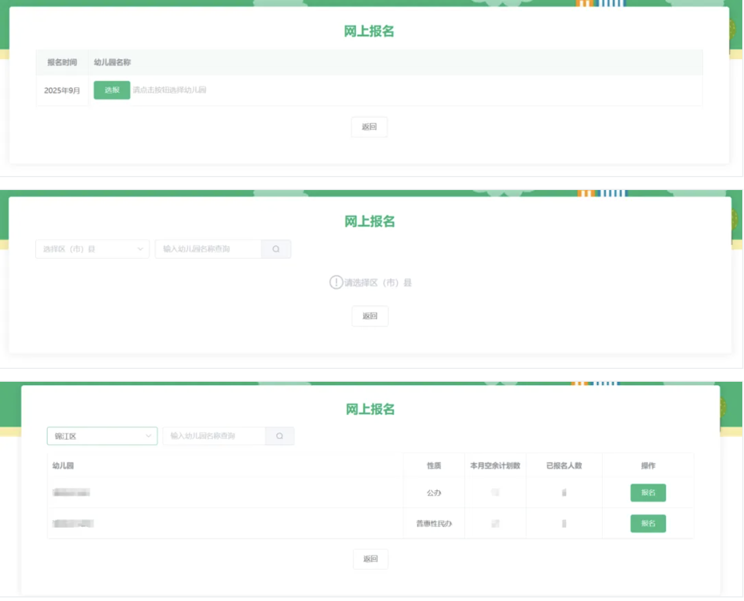This screenshot has height=601, width=744.
Task: Click search icon beside the unselected district dropdown
Action: 276,249
